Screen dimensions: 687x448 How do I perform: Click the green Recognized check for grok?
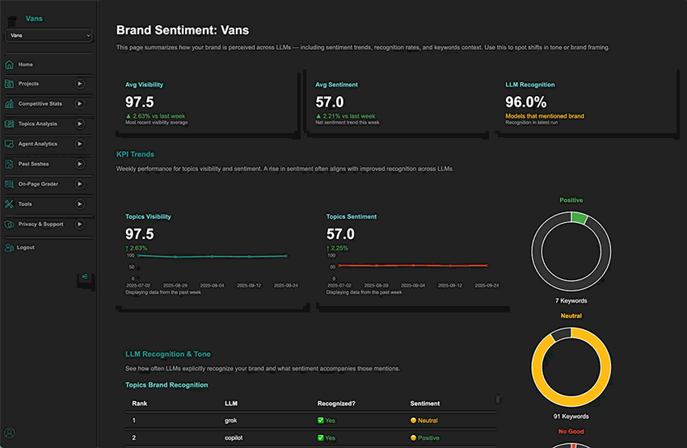click(321, 421)
